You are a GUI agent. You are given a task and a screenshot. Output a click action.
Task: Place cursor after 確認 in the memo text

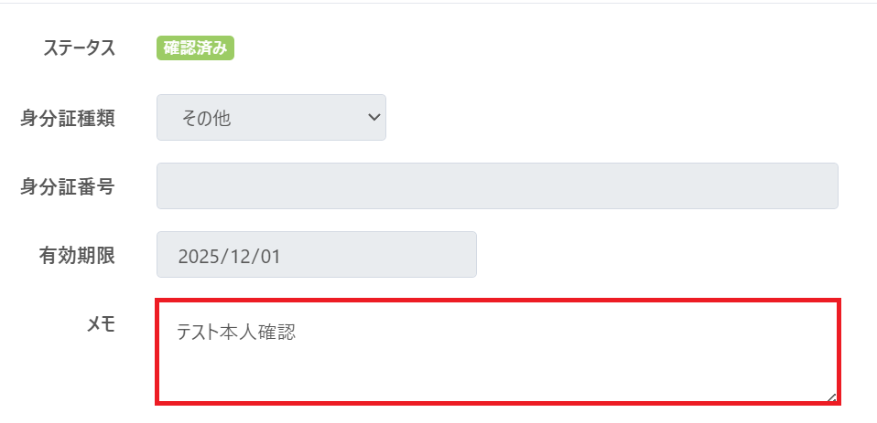[x=297, y=333]
